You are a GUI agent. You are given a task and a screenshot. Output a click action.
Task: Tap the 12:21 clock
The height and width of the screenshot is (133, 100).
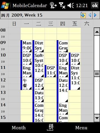(82, 6)
